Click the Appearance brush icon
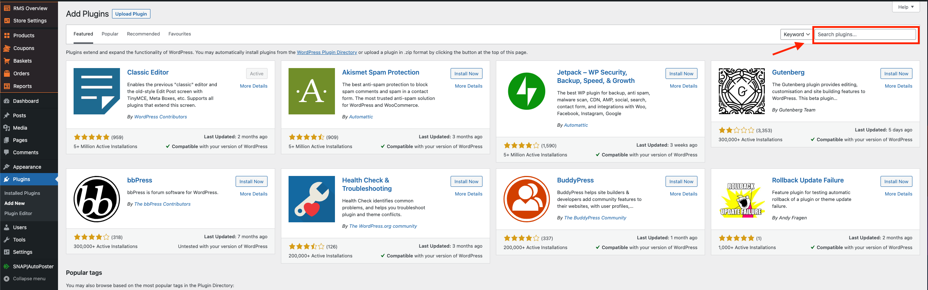This screenshot has width=928, height=290. [x=7, y=167]
